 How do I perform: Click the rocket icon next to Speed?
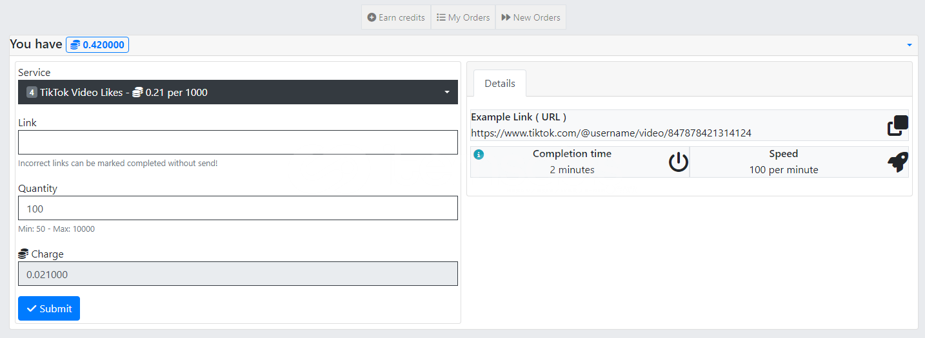pyautogui.click(x=897, y=162)
